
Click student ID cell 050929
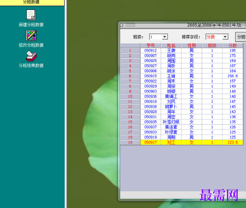pyautogui.click(x=151, y=86)
